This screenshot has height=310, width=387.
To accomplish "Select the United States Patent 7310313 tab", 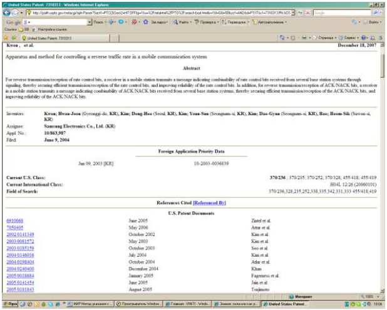I will point(44,37).
